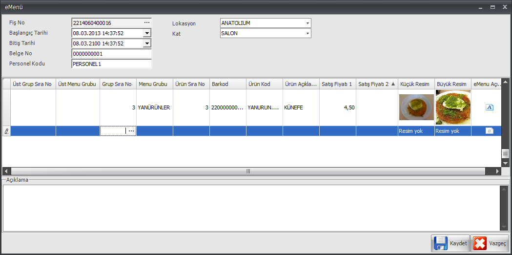The image size is (512, 255).
Task: Open the KÜNEFE large image thumbnail
Action: pyautogui.click(x=453, y=107)
